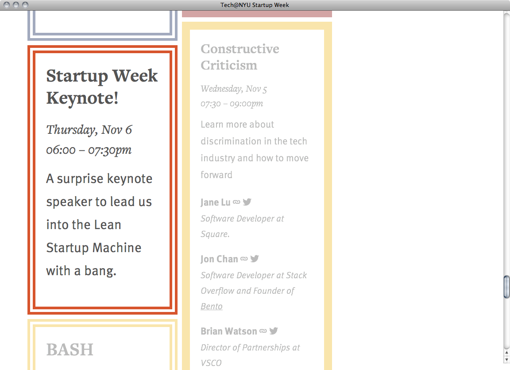Open the BASH event card heading
Viewport: 510px width, 370px height.
(x=70, y=350)
